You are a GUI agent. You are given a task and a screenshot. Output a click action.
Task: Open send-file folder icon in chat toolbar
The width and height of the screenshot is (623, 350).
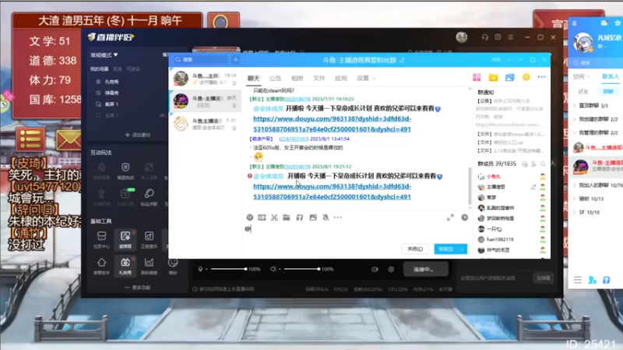[x=287, y=218]
